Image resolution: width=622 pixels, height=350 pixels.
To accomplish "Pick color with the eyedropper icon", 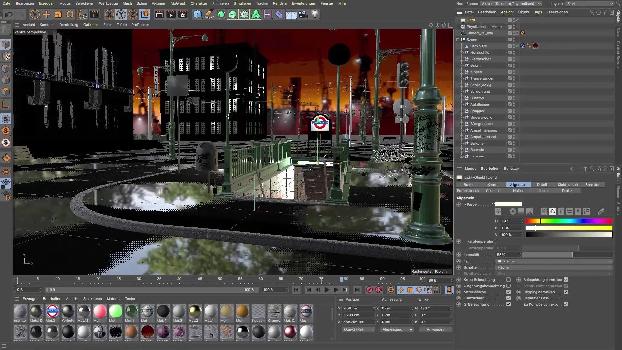I will coord(601,211).
